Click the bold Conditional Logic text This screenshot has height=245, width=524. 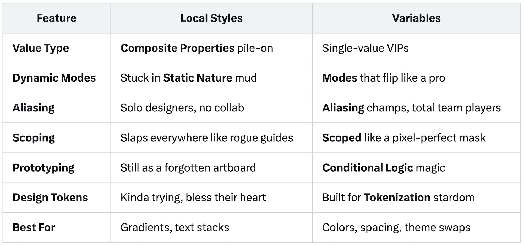367,168
